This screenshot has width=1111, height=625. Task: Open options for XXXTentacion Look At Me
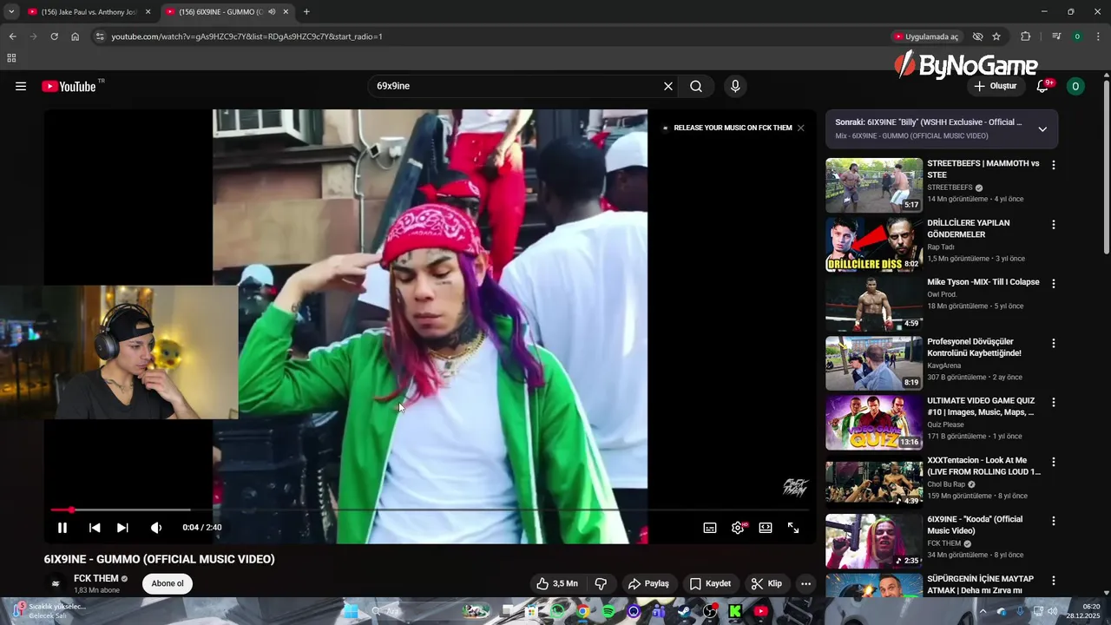[x=1054, y=462]
